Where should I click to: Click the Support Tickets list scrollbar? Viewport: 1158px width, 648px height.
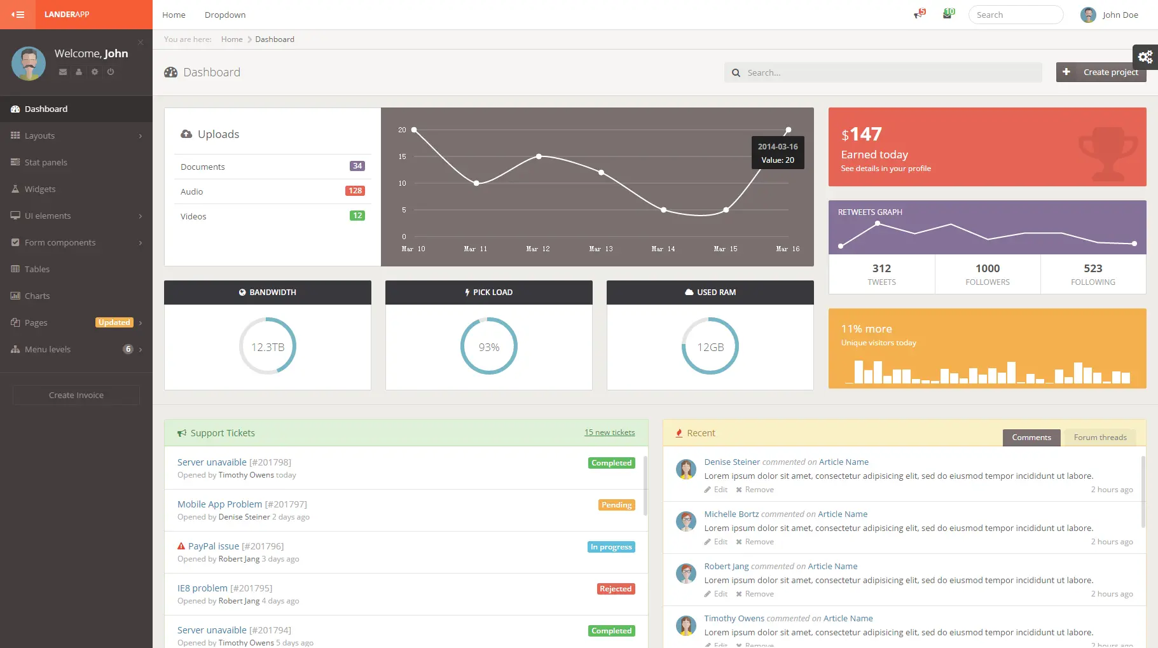(x=645, y=485)
